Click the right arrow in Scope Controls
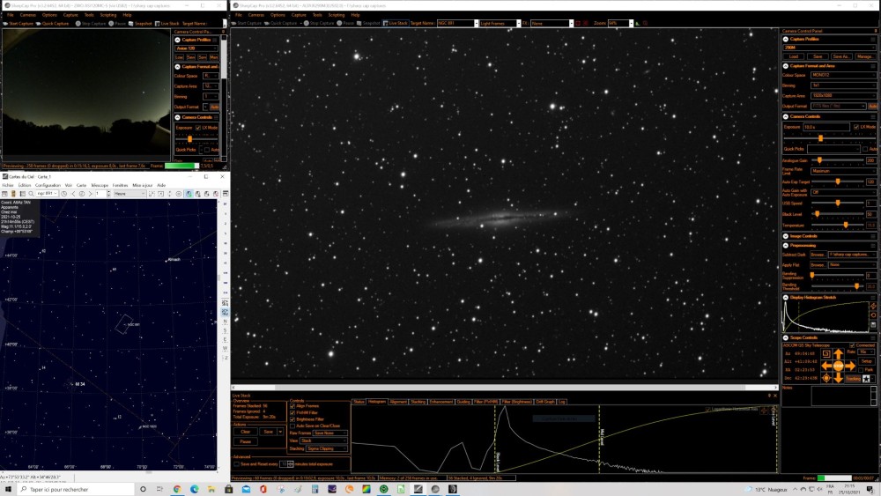The width and height of the screenshot is (881, 496). [x=849, y=366]
